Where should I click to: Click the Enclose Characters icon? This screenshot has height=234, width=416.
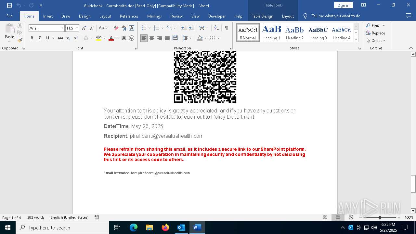[x=132, y=38]
